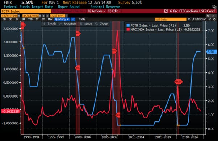
Task: Click the end date field 05/24/2024
Action: click(31, 16)
